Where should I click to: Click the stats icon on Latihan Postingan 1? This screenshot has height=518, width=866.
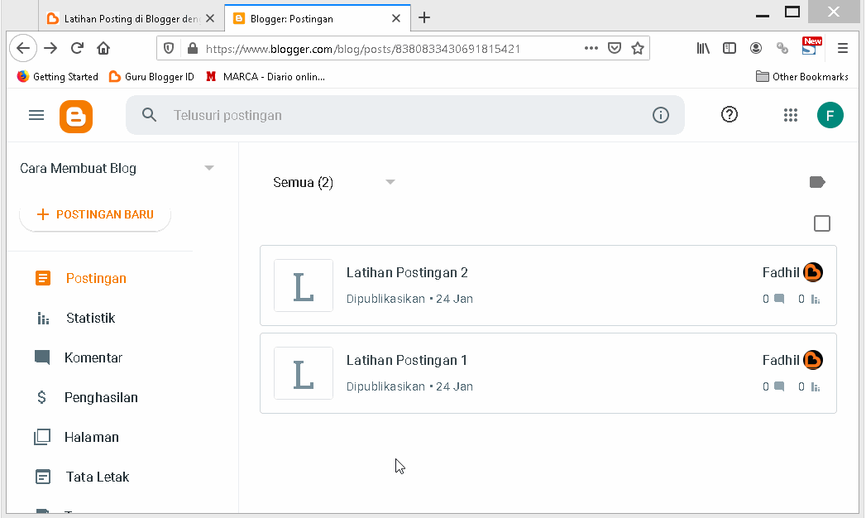point(816,387)
